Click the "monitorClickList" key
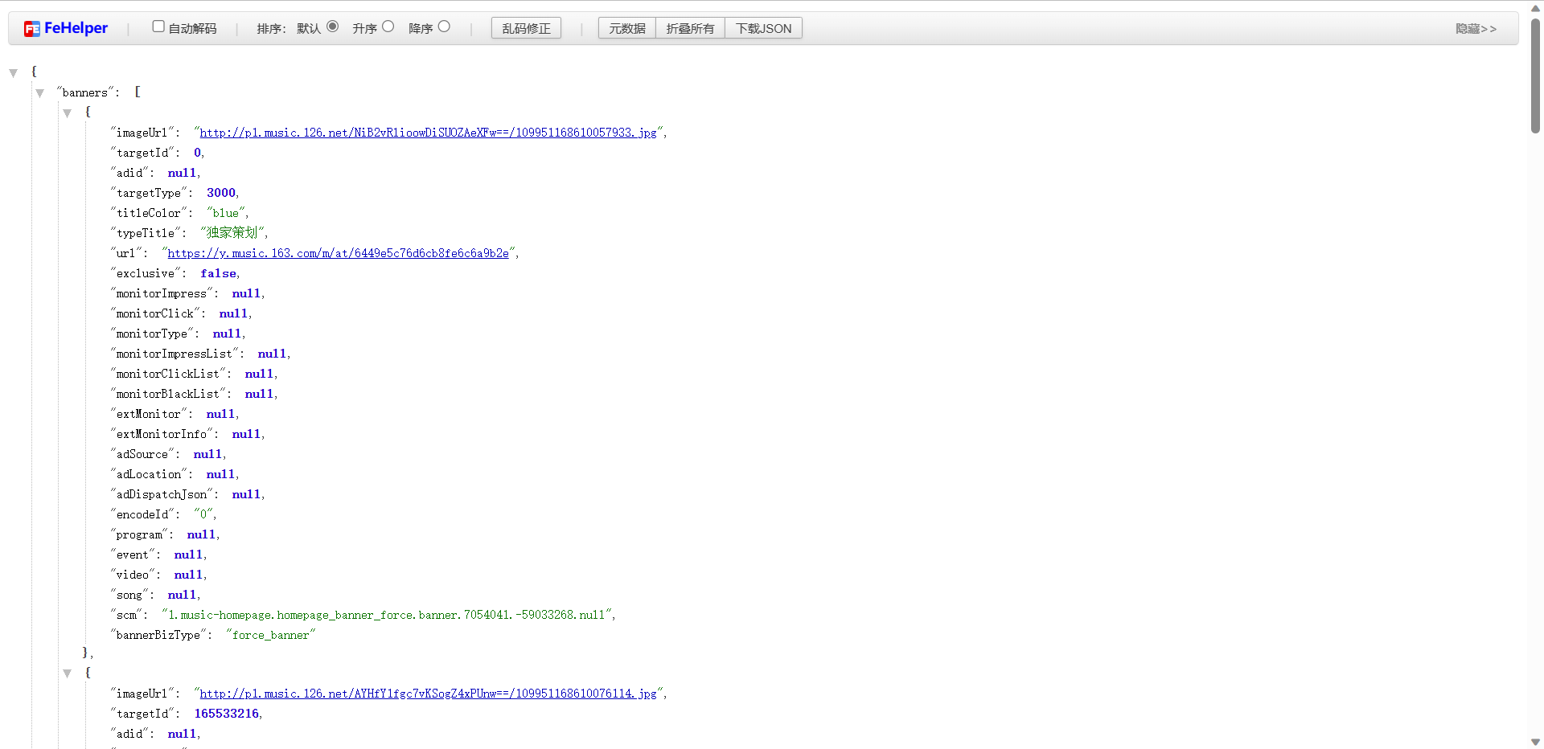Viewport: 1544px width, 749px height. (x=168, y=374)
